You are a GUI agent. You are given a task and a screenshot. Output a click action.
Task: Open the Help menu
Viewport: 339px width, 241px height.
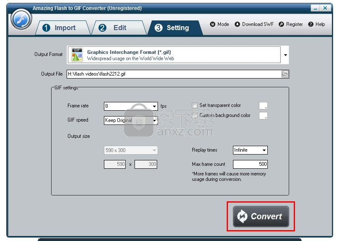coord(316,24)
